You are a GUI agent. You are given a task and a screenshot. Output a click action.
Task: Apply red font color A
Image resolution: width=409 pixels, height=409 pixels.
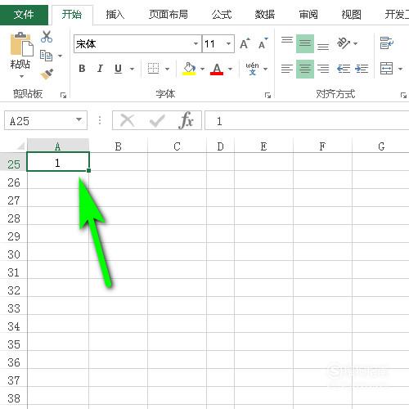point(217,69)
